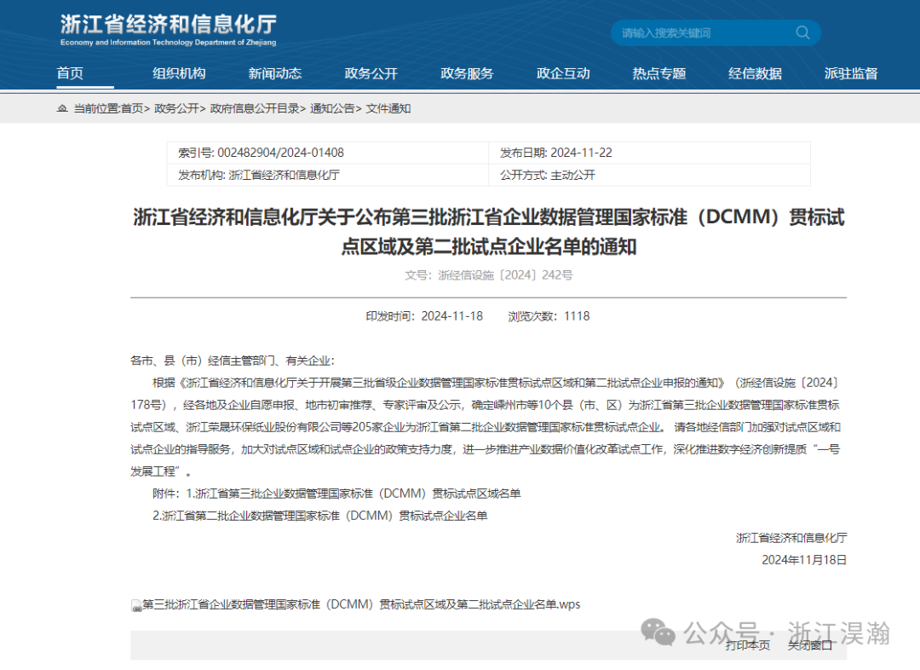Click the attachment file icon before .wps link
920x670 pixels.
pos(136,606)
